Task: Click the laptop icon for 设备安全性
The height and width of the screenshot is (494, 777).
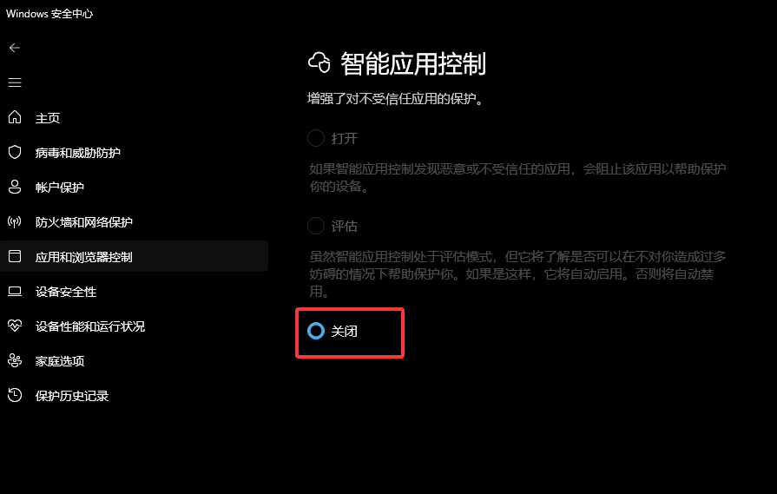Action: click(x=15, y=292)
